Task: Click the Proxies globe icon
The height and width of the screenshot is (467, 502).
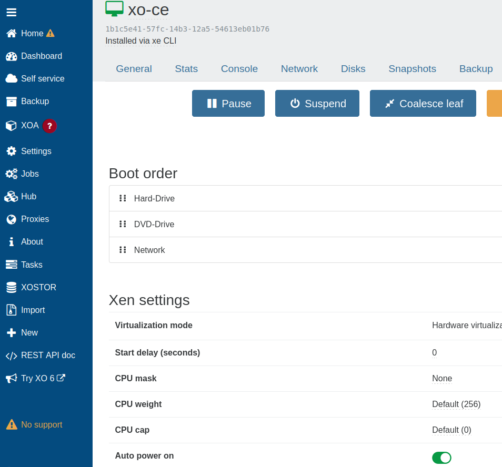Action: (12, 219)
